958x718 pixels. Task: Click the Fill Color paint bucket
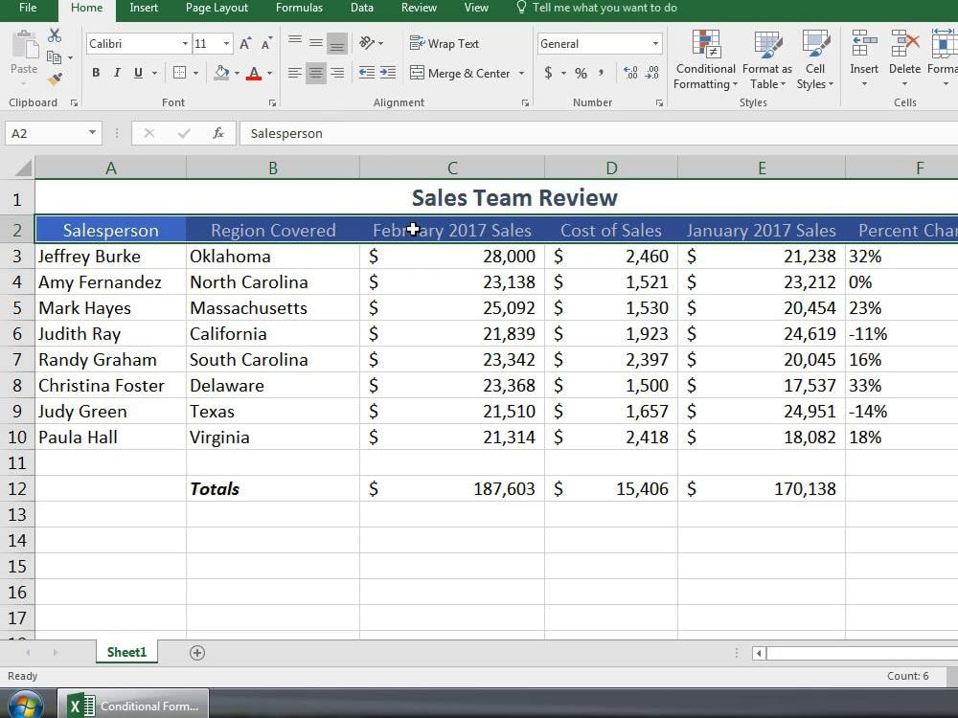[221, 73]
